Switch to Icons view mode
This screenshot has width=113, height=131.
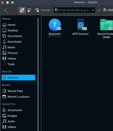click(x=22, y=10)
